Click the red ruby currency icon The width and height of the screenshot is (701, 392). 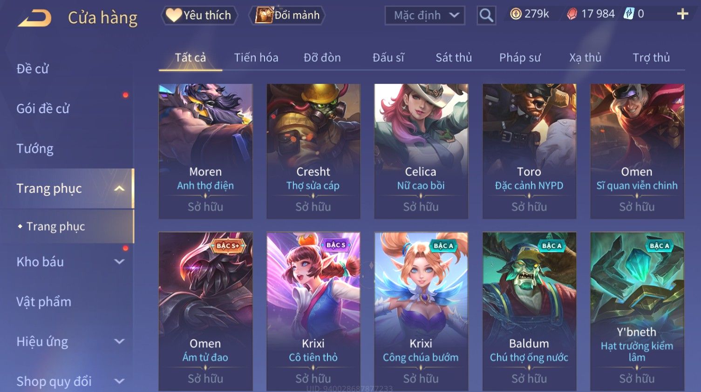click(572, 14)
